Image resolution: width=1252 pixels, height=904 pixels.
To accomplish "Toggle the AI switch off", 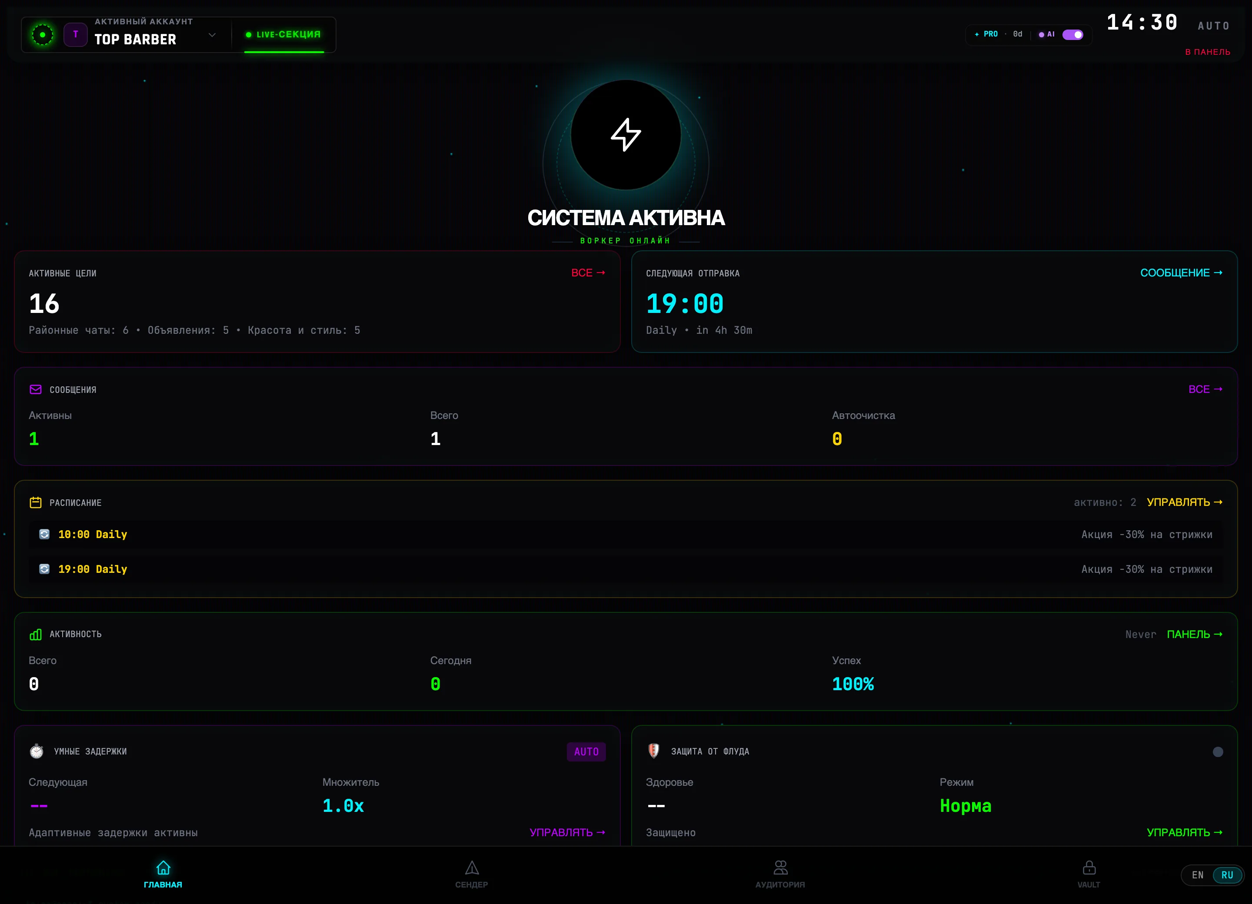I will tap(1072, 35).
